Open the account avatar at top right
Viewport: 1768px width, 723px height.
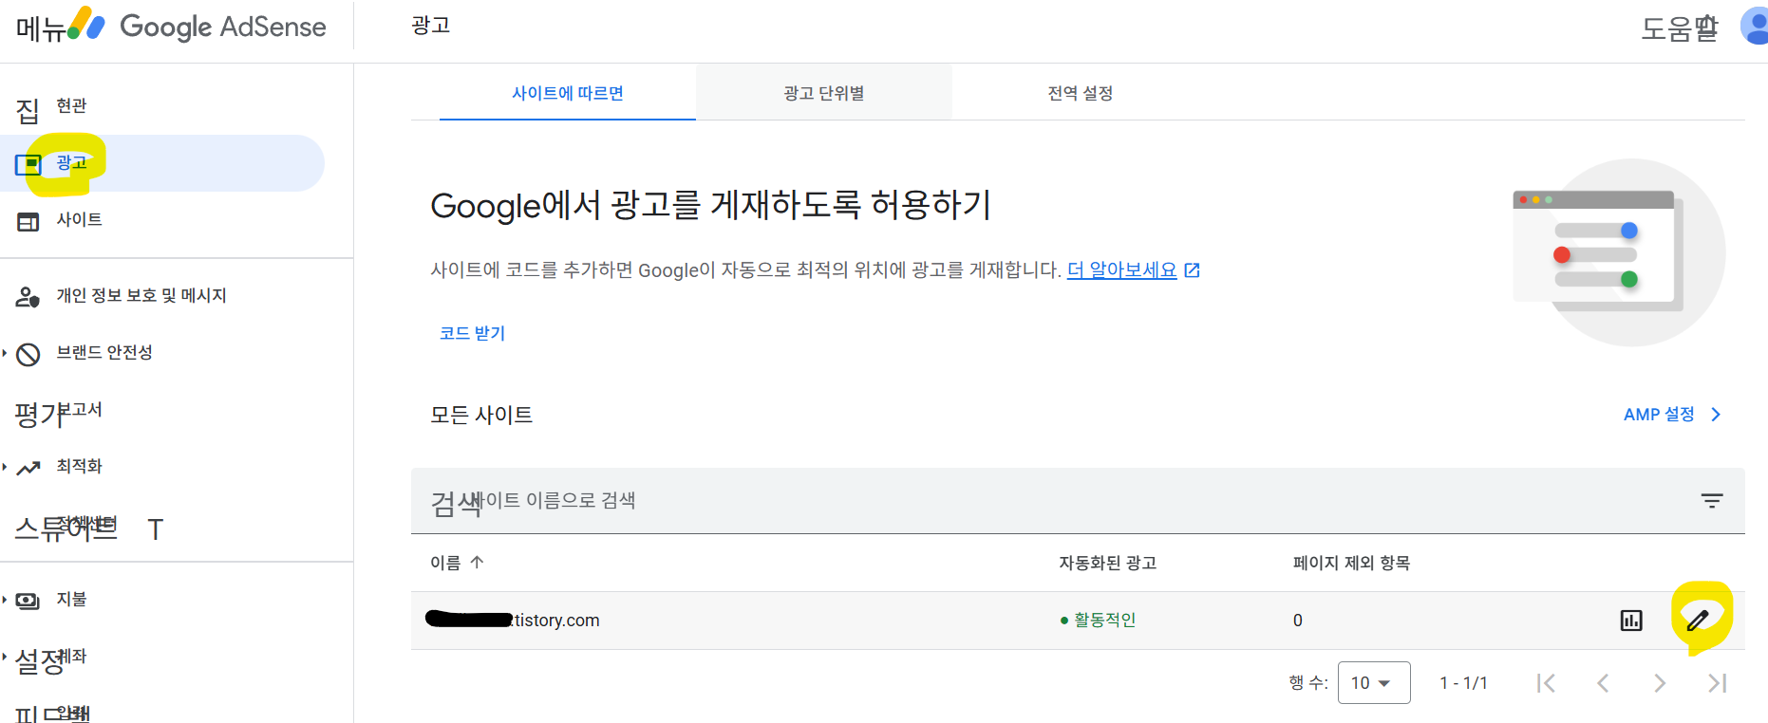[x=1755, y=26]
